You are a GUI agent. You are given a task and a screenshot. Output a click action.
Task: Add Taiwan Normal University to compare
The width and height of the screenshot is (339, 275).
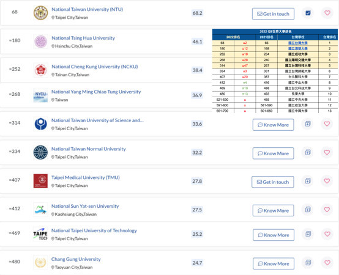[308, 152]
